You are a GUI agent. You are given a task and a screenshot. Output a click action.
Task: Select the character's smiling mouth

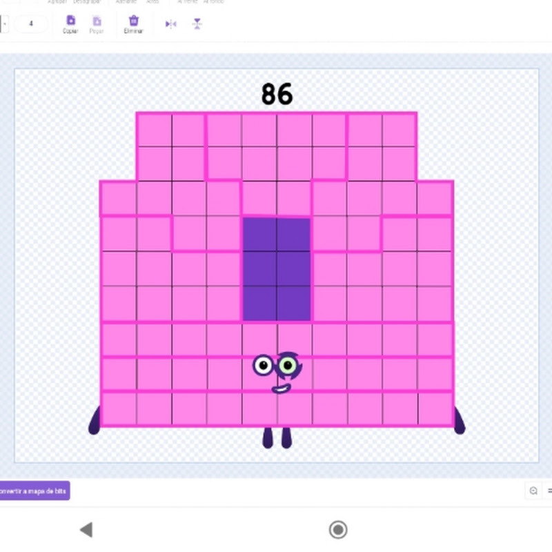click(281, 389)
